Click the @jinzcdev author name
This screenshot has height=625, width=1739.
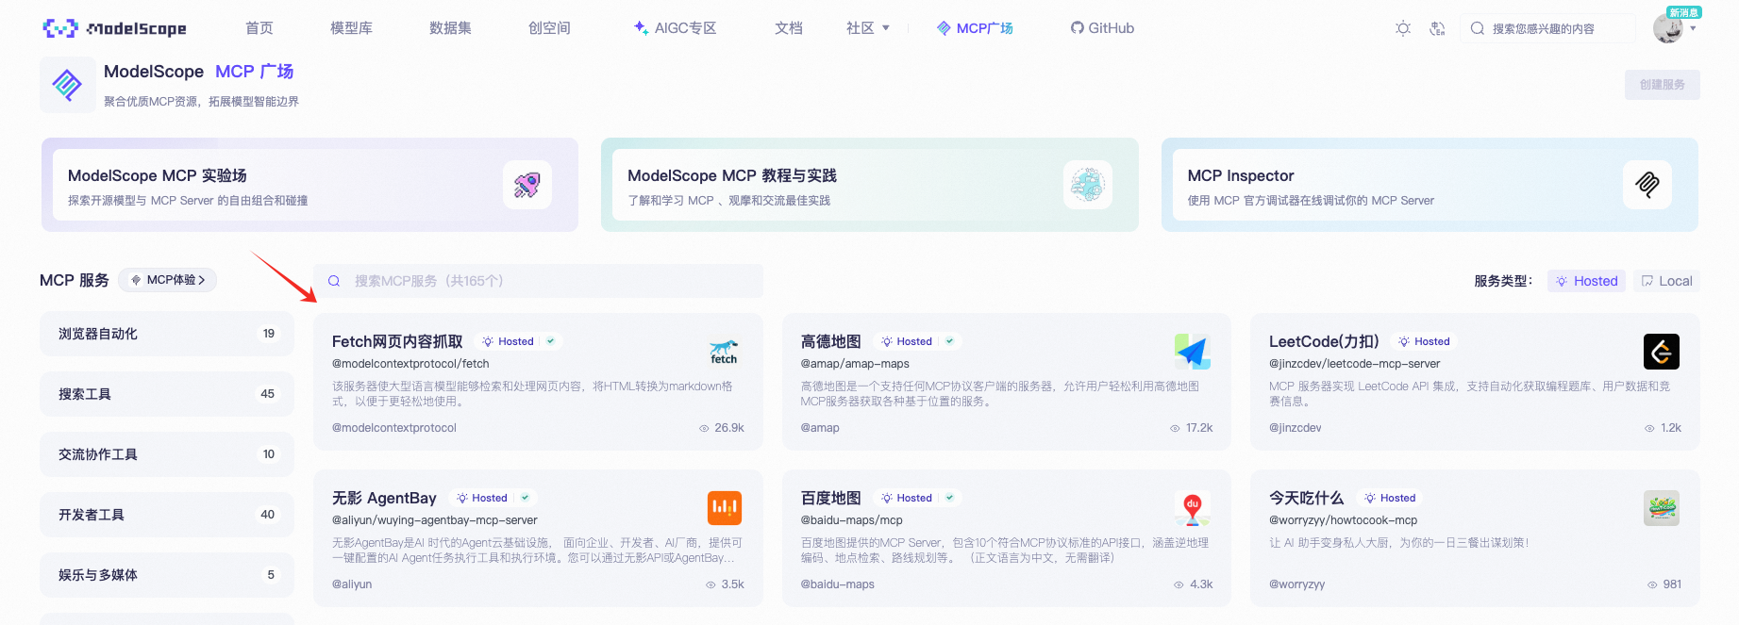coord(1295,428)
